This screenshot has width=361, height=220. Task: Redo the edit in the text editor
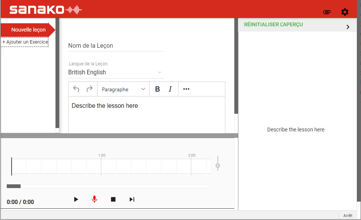(x=89, y=89)
